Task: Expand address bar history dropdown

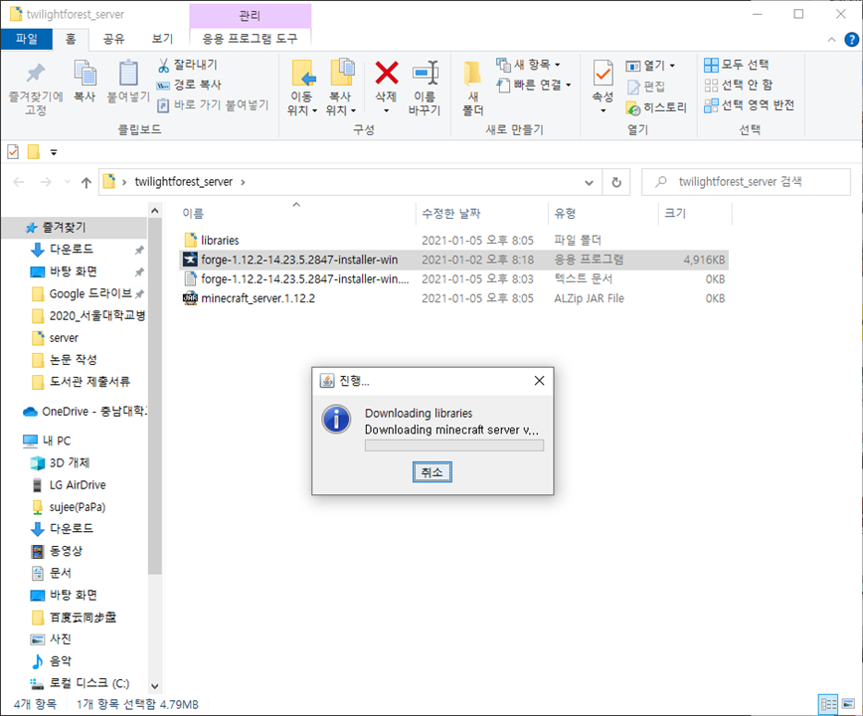Action: point(589,182)
